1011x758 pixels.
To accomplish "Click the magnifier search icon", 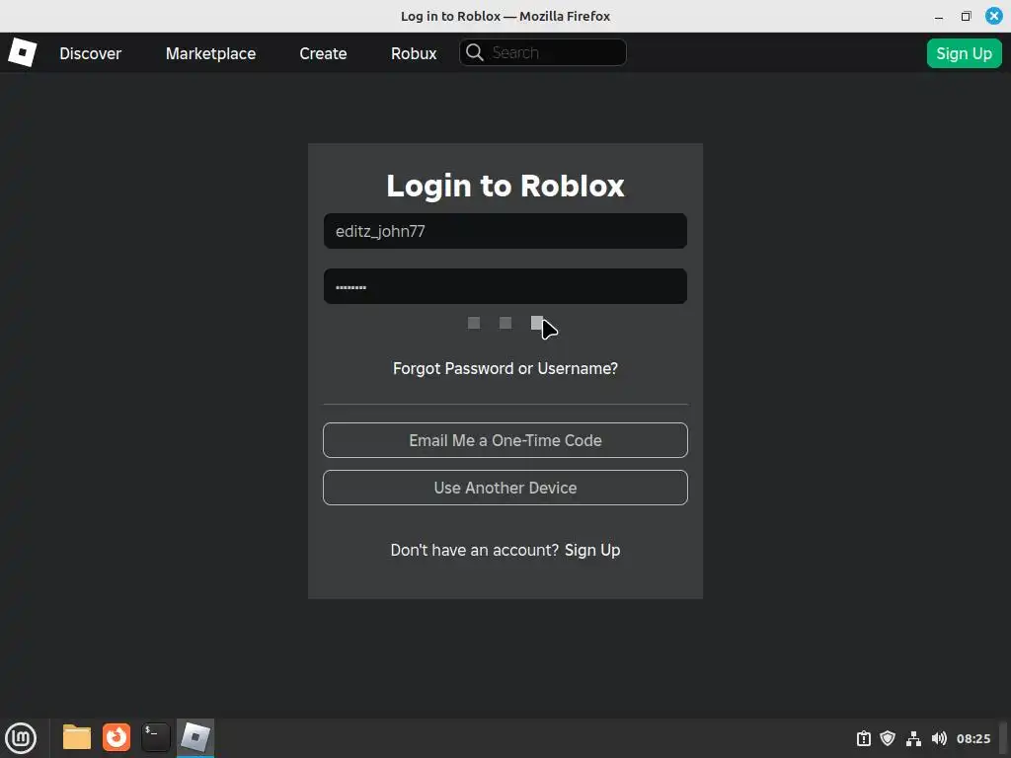I will (x=475, y=52).
